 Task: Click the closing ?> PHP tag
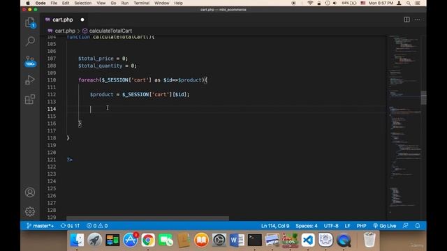click(70, 160)
